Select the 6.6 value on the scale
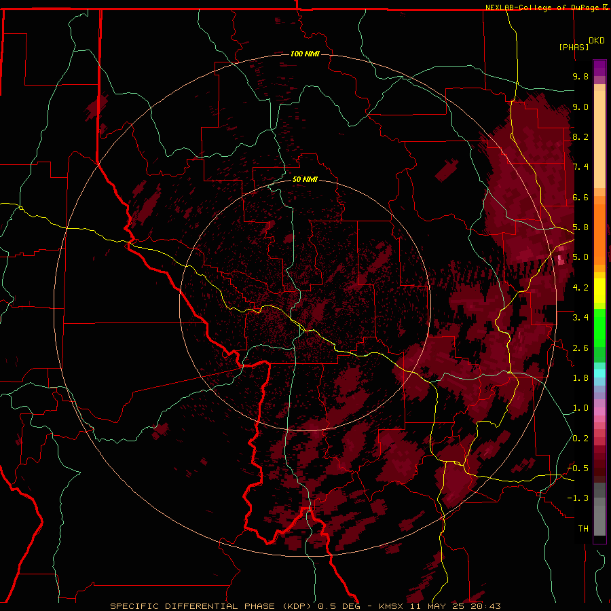 [580, 197]
